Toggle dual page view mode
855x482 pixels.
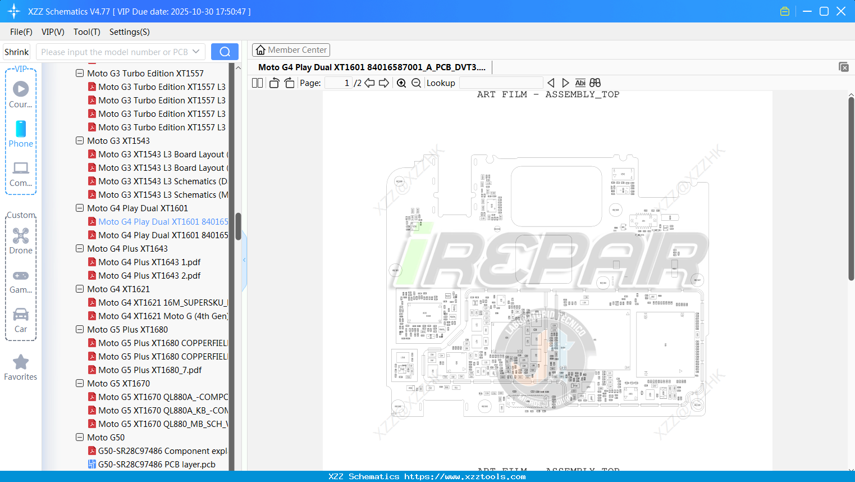(257, 82)
